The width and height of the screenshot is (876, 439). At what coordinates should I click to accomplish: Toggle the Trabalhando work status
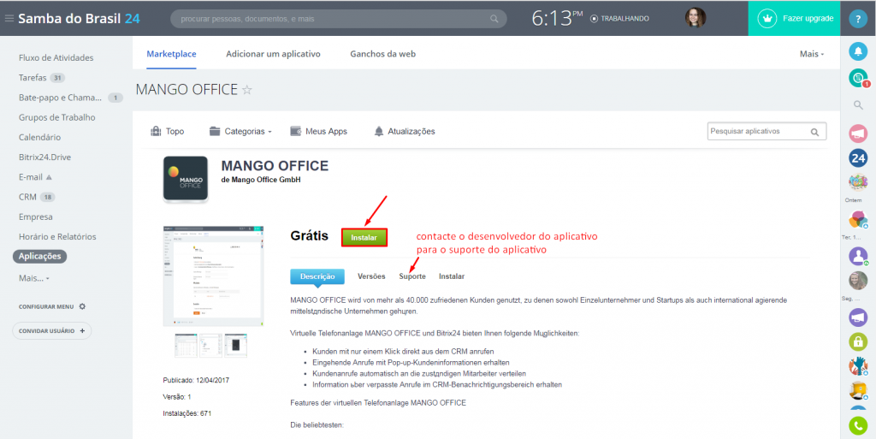[x=619, y=19]
